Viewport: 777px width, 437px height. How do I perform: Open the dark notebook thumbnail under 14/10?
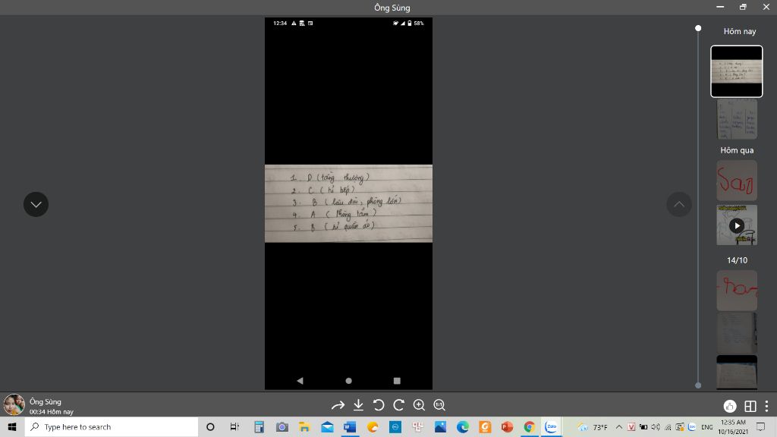(x=737, y=332)
